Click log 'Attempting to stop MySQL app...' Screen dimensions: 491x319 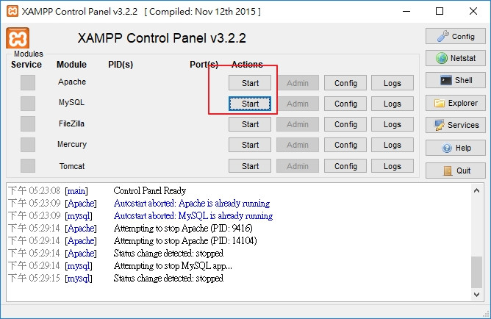173,266
